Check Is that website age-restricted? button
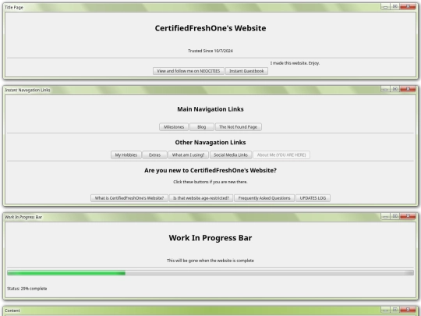This screenshot has width=421, height=316. [x=201, y=198]
